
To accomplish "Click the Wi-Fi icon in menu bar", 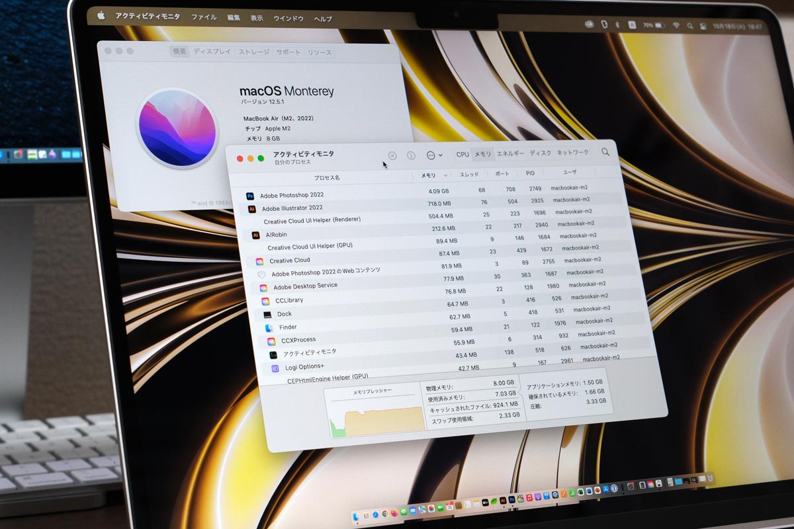I will [676, 25].
